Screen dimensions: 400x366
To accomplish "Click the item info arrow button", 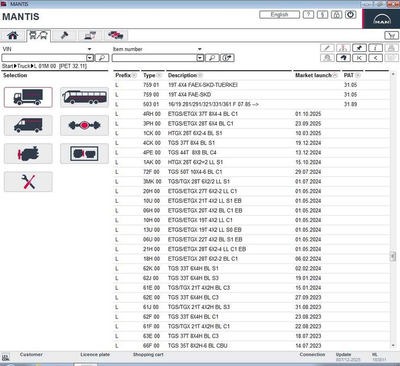I will (x=227, y=58).
